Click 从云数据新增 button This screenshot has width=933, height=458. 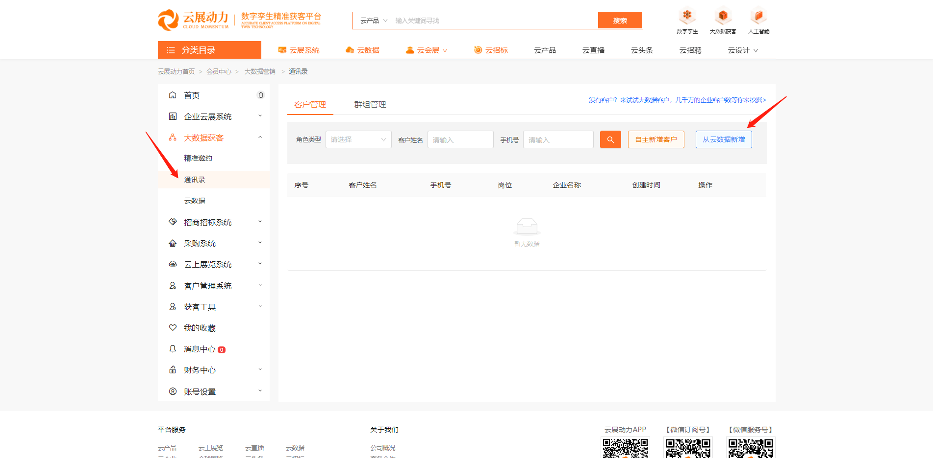click(x=724, y=139)
